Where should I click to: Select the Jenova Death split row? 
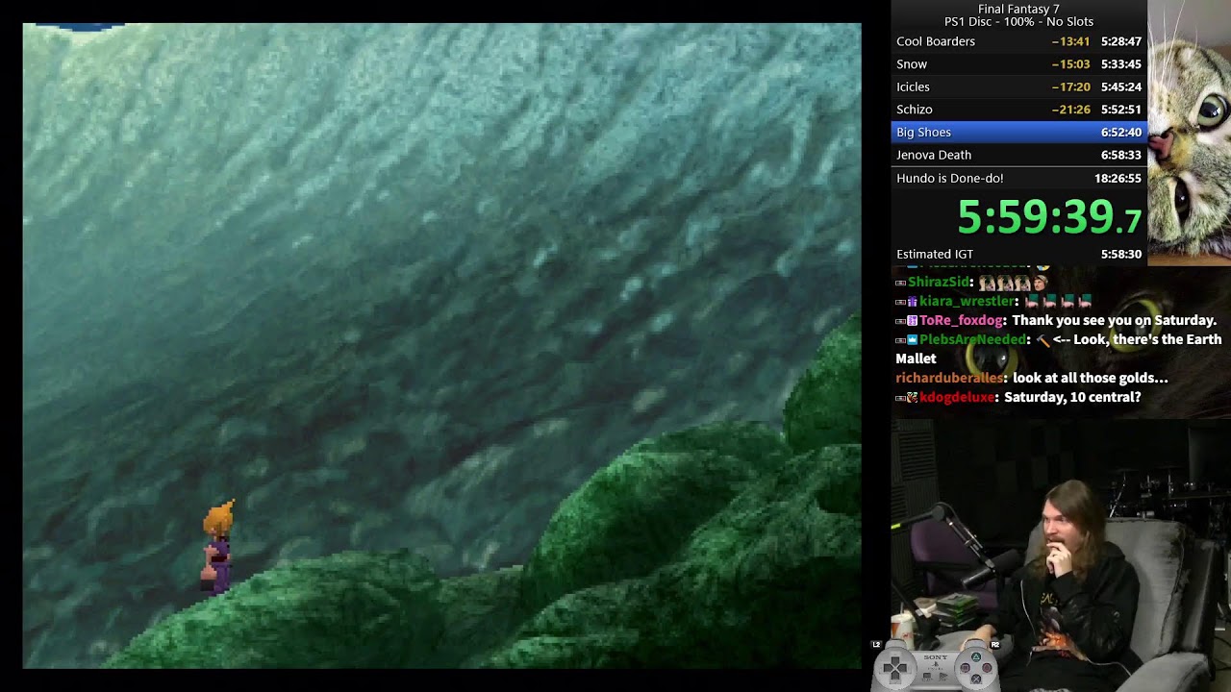click(x=1018, y=155)
